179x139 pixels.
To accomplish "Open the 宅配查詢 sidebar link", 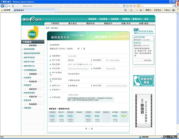I will tap(27, 108).
